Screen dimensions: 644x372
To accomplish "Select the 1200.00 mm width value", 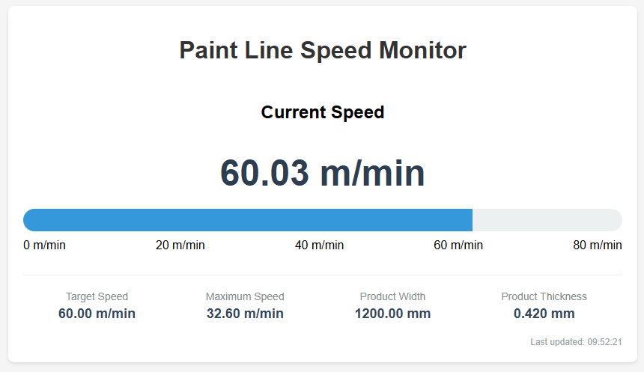I will pyautogui.click(x=392, y=314).
